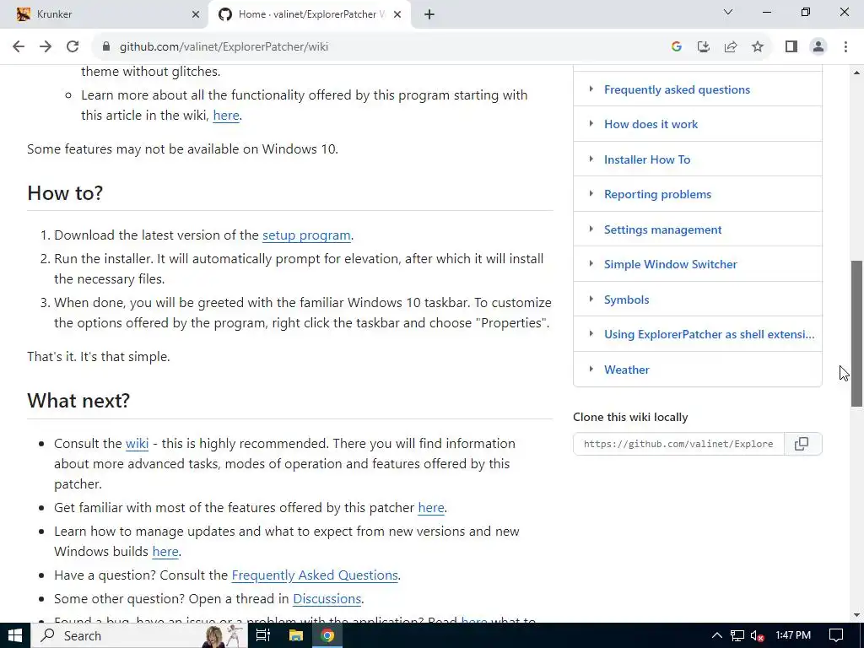Open How does it work page

[x=651, y=125]
